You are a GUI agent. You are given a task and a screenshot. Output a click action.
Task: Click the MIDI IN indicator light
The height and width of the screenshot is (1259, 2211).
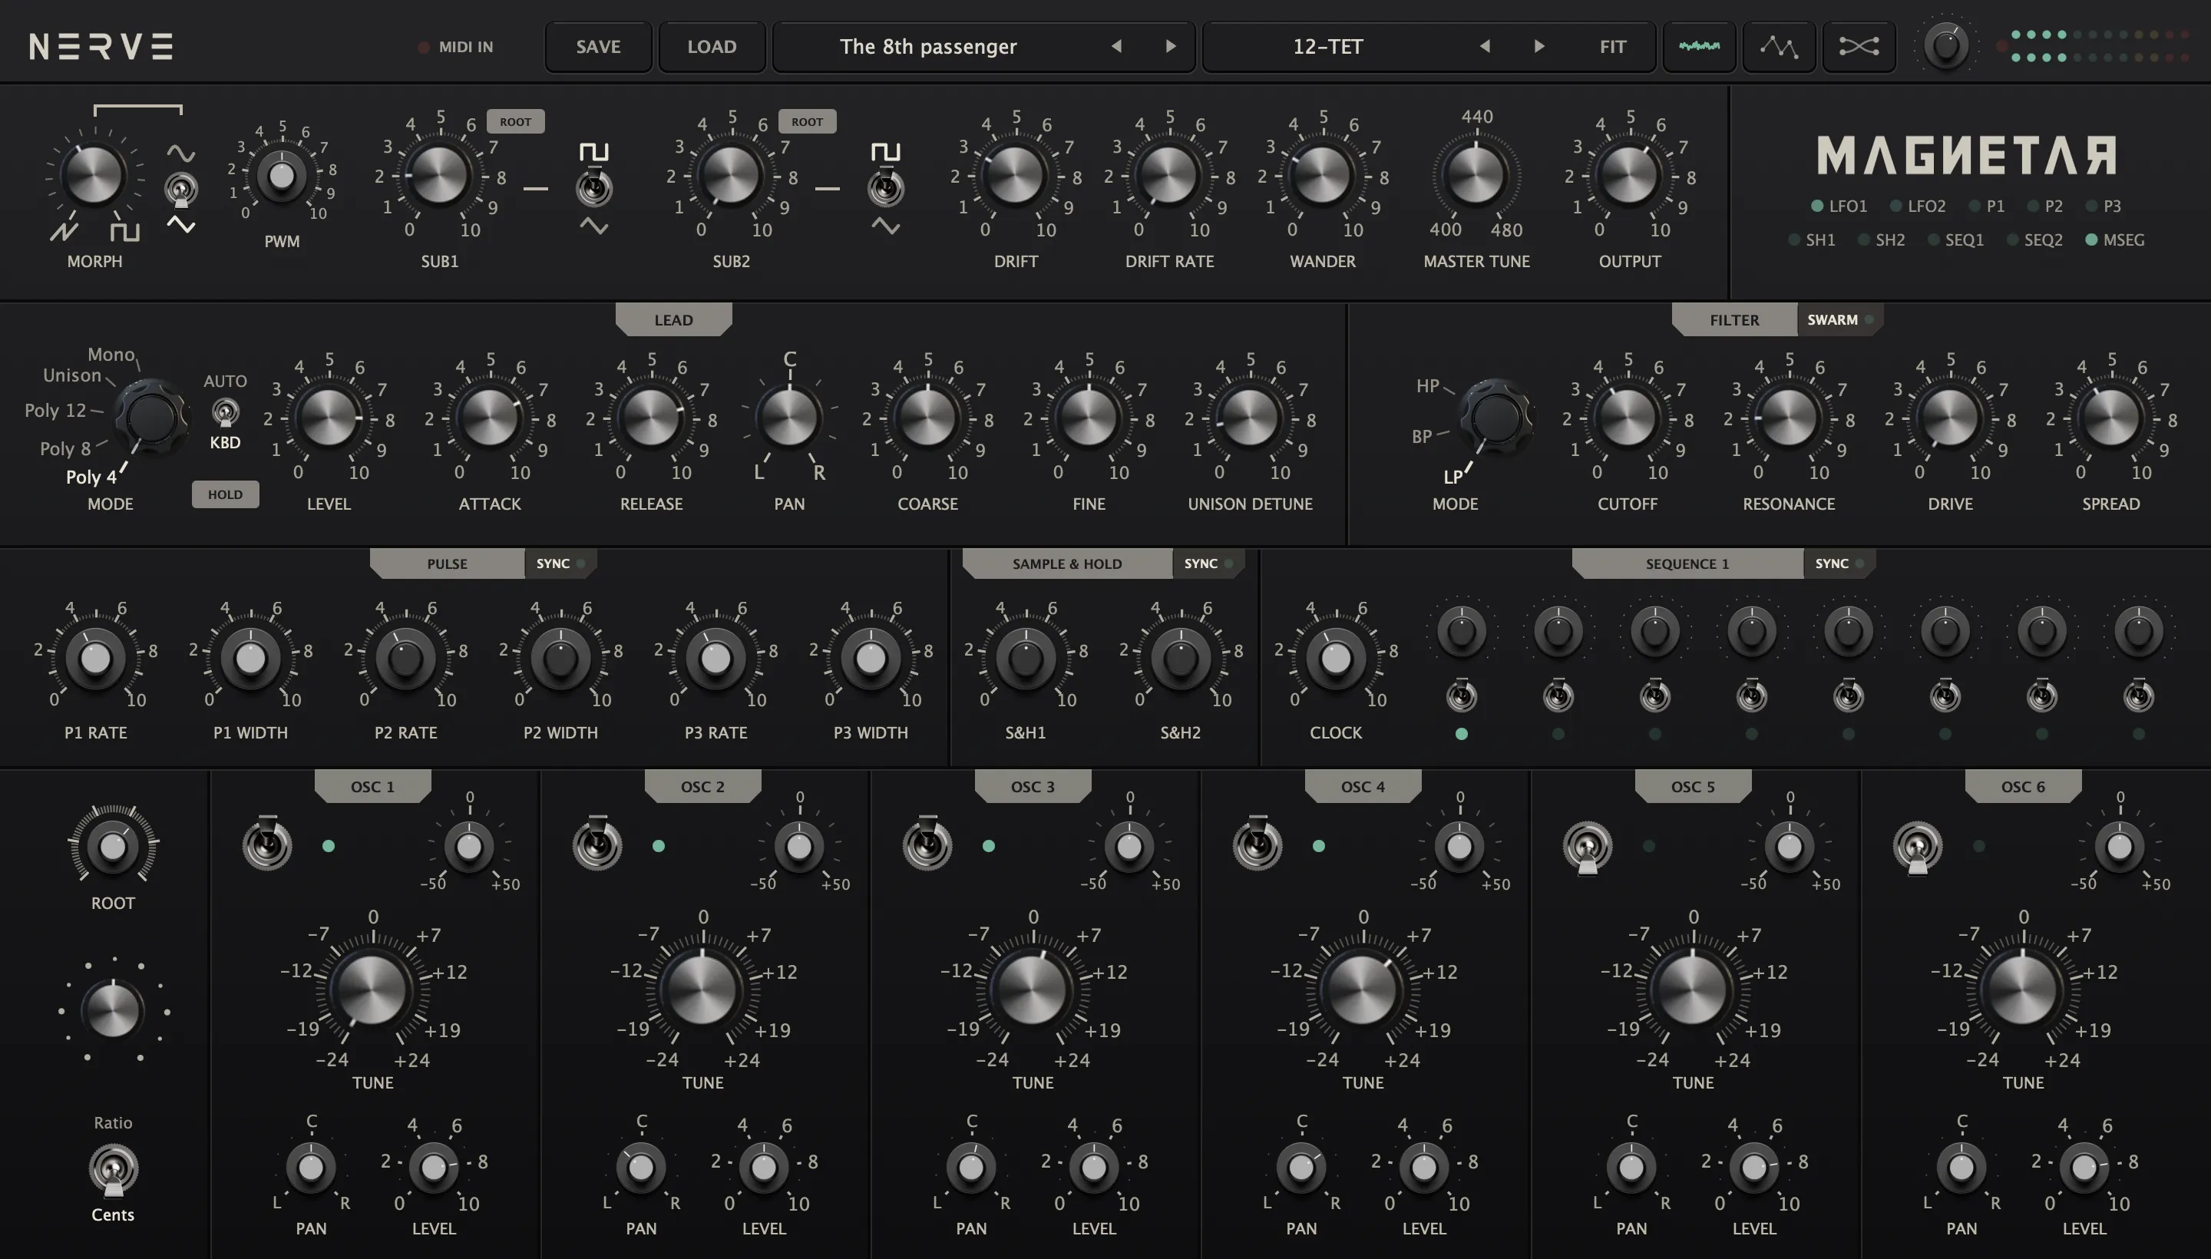tap(424, 47)
